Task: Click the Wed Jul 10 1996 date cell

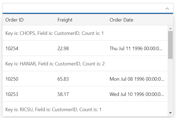Action: (137, 94)
